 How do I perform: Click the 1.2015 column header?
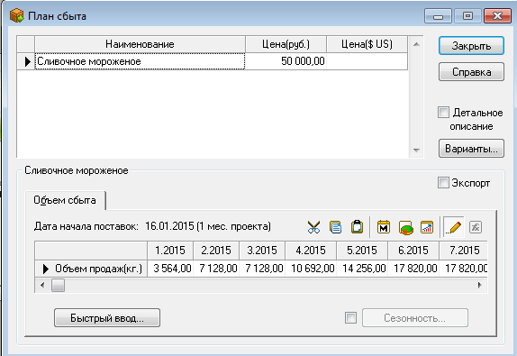[x=170, y=251]
